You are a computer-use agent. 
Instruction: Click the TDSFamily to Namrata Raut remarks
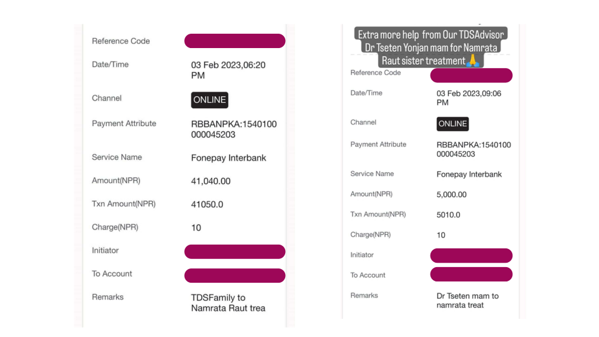[228, 303]
